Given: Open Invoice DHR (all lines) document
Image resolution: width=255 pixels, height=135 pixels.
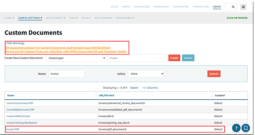Looking at the screenshot, I should click(x=18, y=116).
